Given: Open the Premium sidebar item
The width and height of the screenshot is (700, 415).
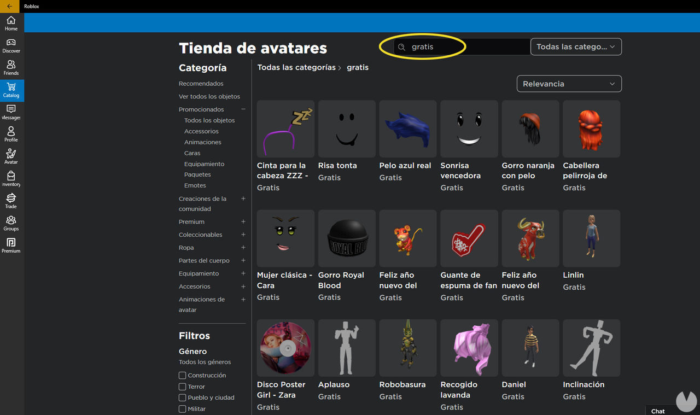Looking at the screenshot, I should click(11, 246).
